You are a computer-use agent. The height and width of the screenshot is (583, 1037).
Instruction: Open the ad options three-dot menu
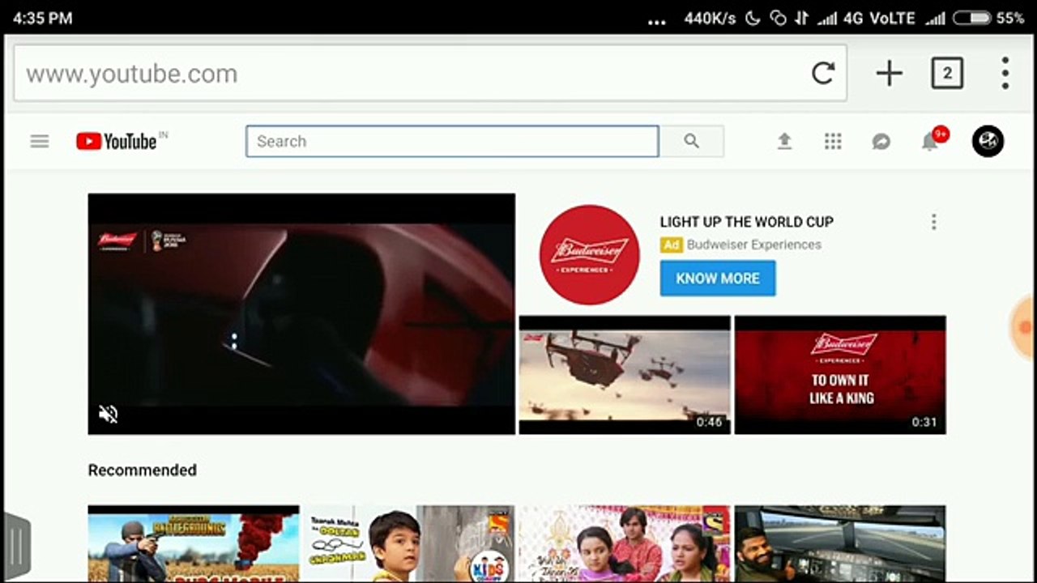pyautogui.click(x=934, y=222)
